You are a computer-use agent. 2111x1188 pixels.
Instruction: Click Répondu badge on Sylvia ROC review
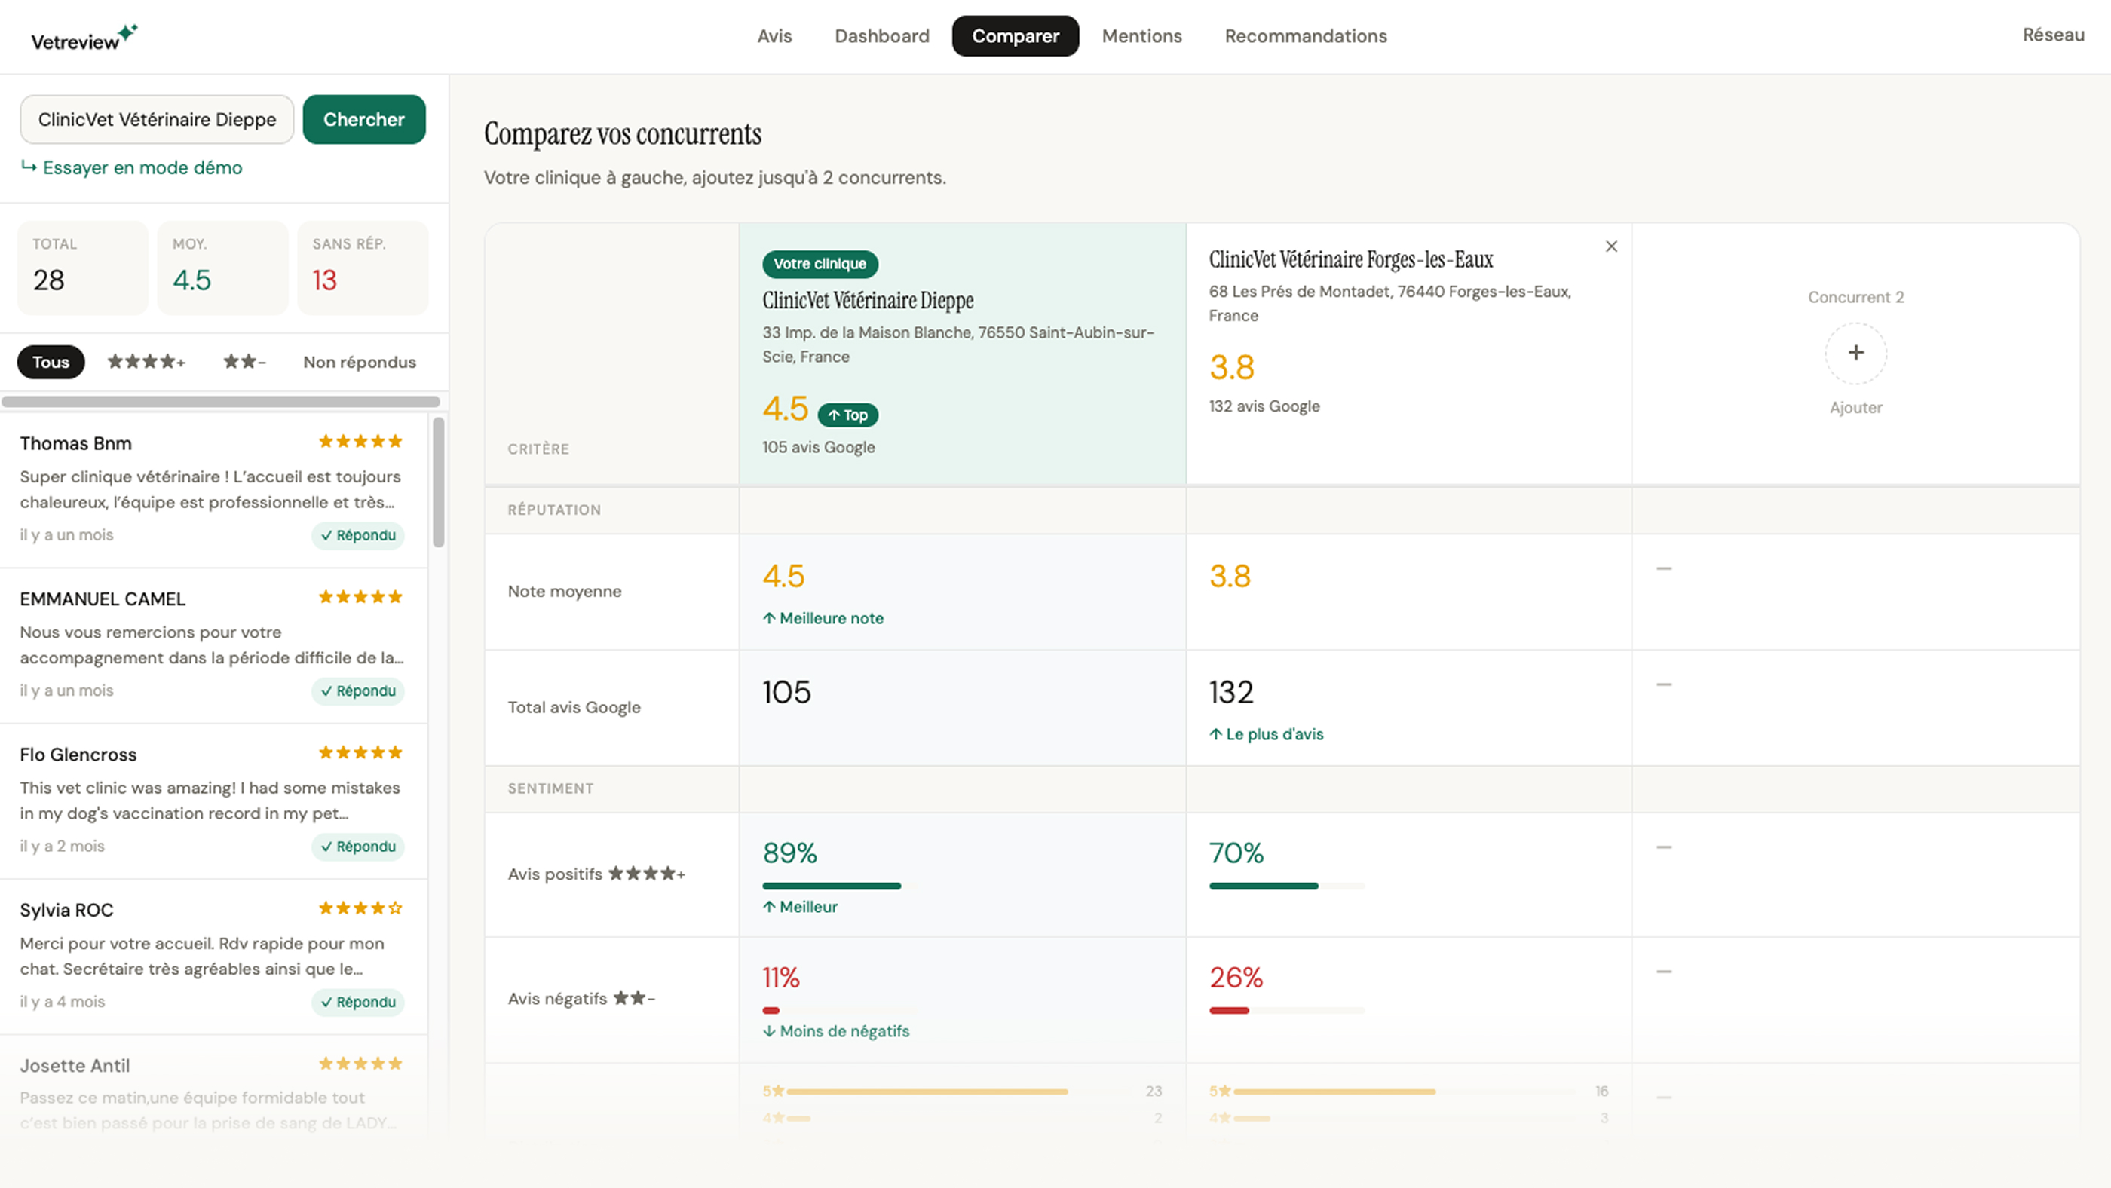[358, 1003]
